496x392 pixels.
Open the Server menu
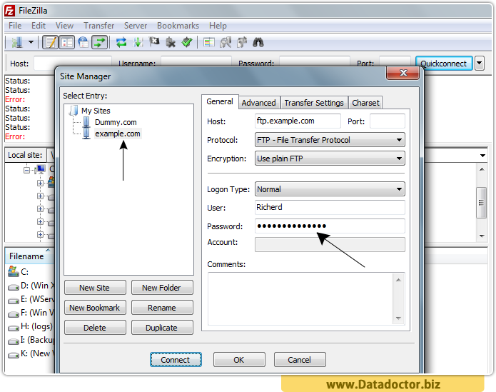pyautogui.click(x=136, y=26)
